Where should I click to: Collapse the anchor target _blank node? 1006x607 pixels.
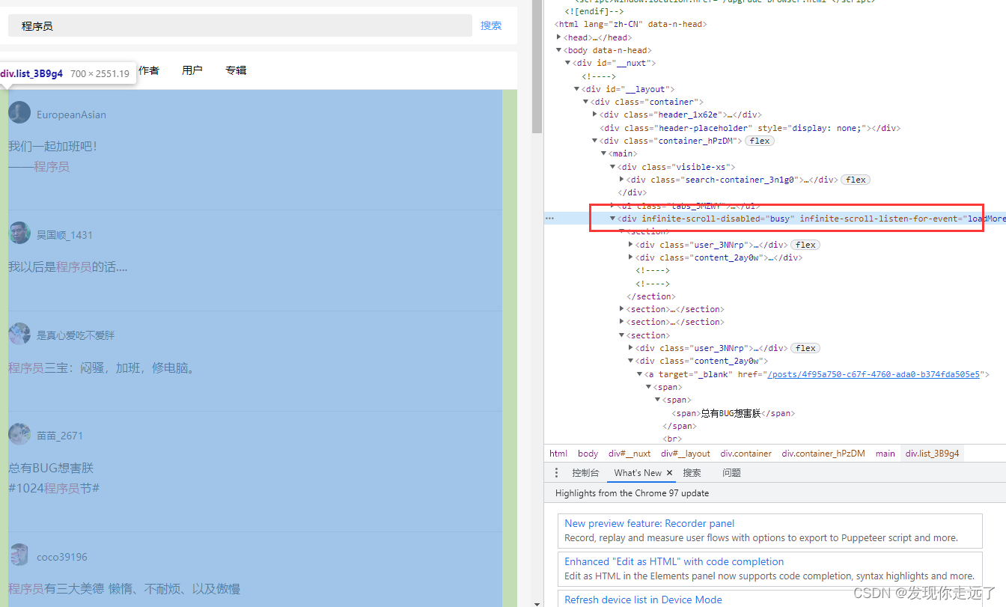(x=640, y=374)
